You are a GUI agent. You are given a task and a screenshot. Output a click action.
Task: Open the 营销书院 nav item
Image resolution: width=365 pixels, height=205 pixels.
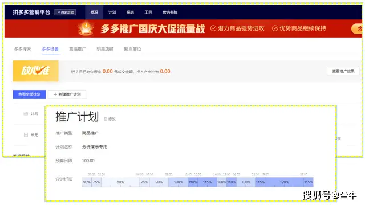170,12
